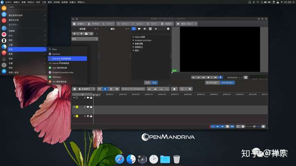This screenshot has width=296, height=166.
Task: Click the round settings icon in effects panel
Action: tap(168, 29)
